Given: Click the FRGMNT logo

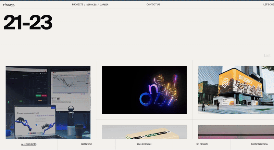Looking at the screenshot, I should click(x=9, y=5).
